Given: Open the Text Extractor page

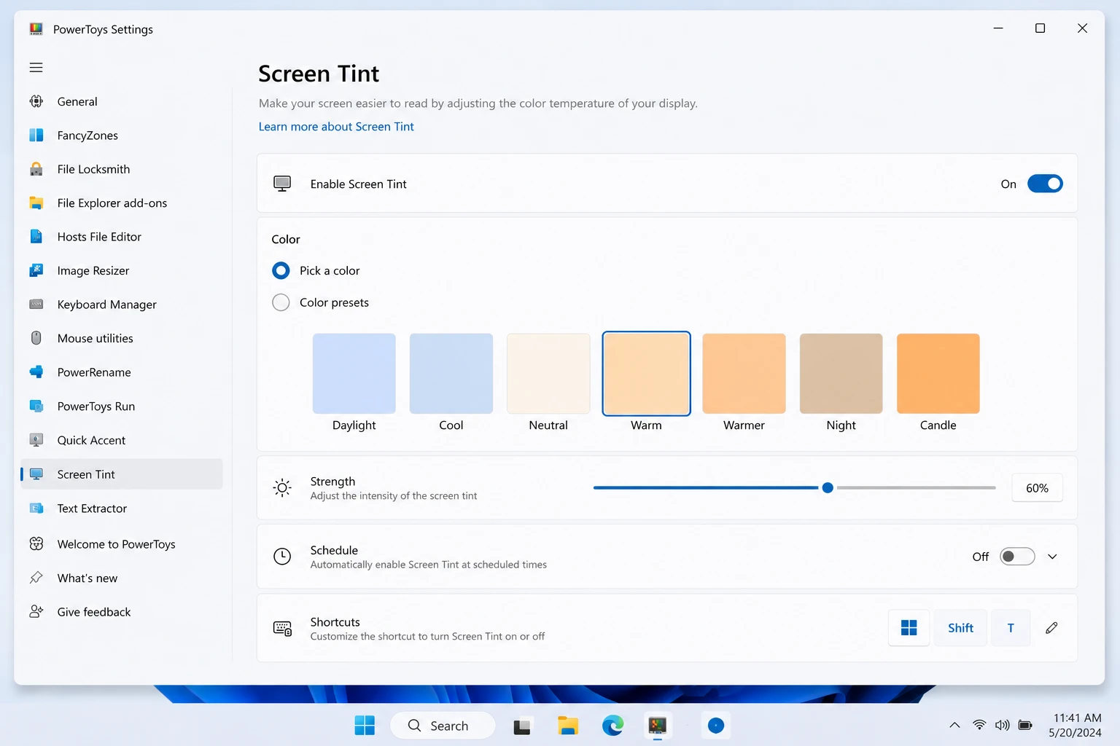Looking at the screenshot, I should [x=122, y=508].
